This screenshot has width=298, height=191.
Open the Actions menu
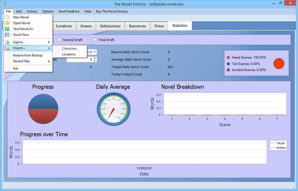tap(32, 11)
